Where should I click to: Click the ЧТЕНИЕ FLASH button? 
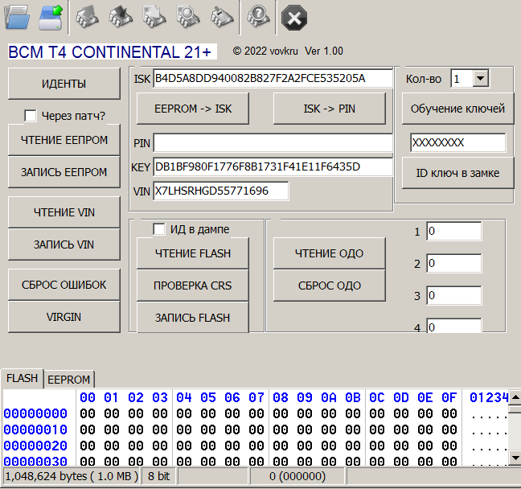click(x=193, y=253)
